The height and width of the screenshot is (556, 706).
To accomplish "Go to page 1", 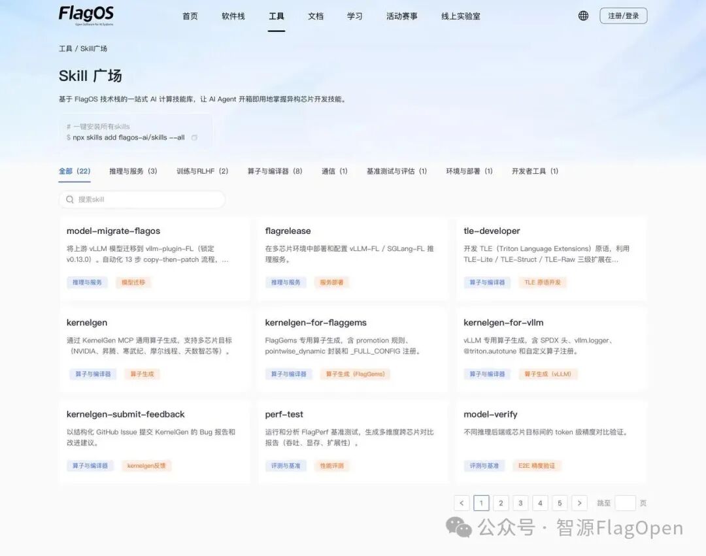I will click(481, 503).
